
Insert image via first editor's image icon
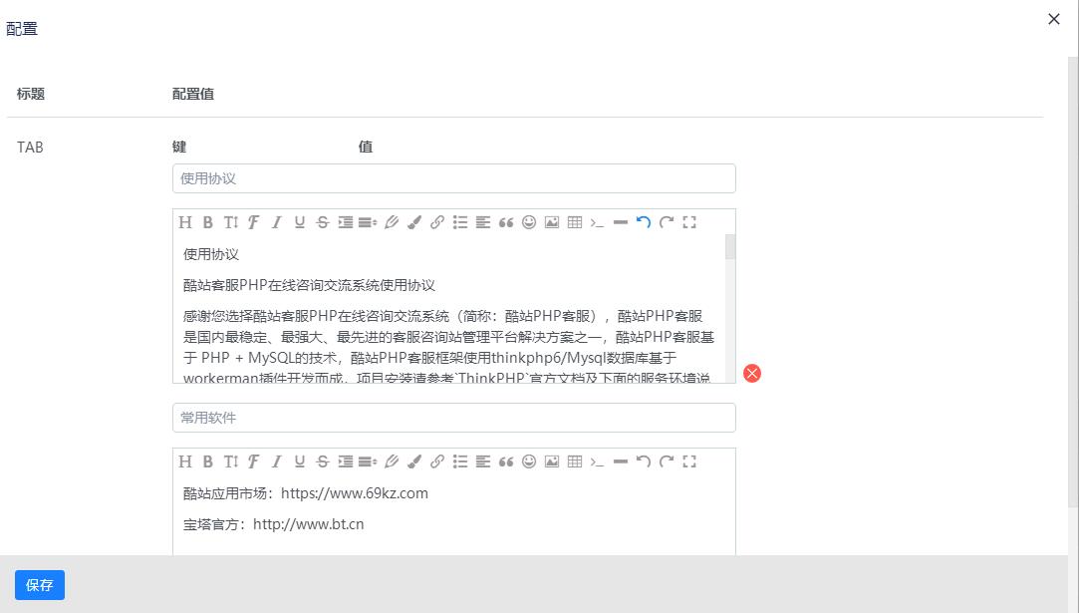coord(552,222)
